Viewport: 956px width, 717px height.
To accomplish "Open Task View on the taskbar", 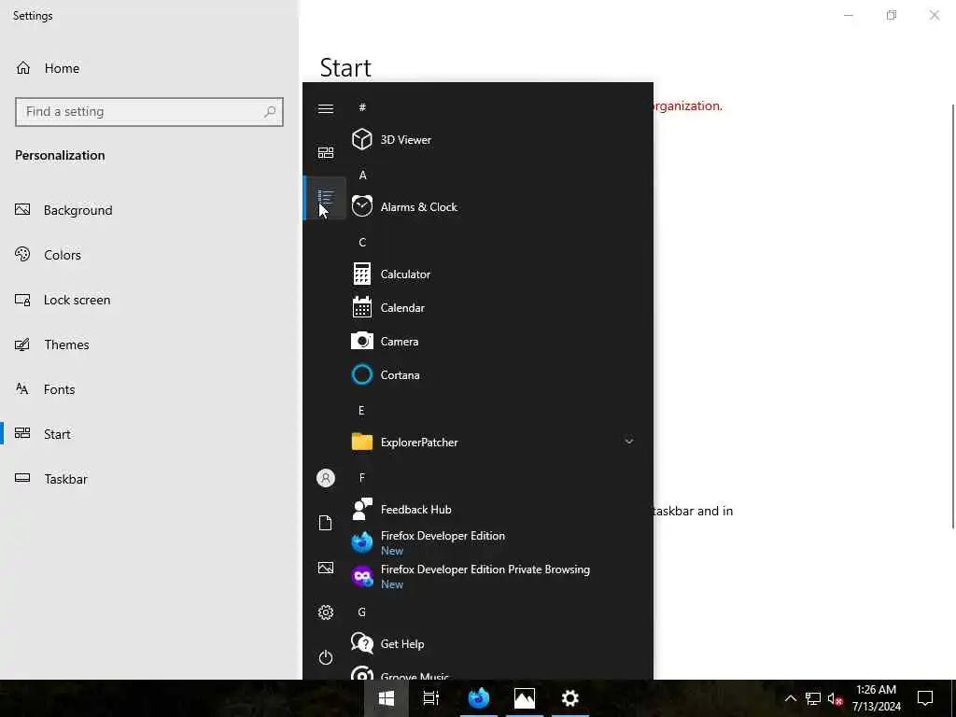I will pos(431,698).
